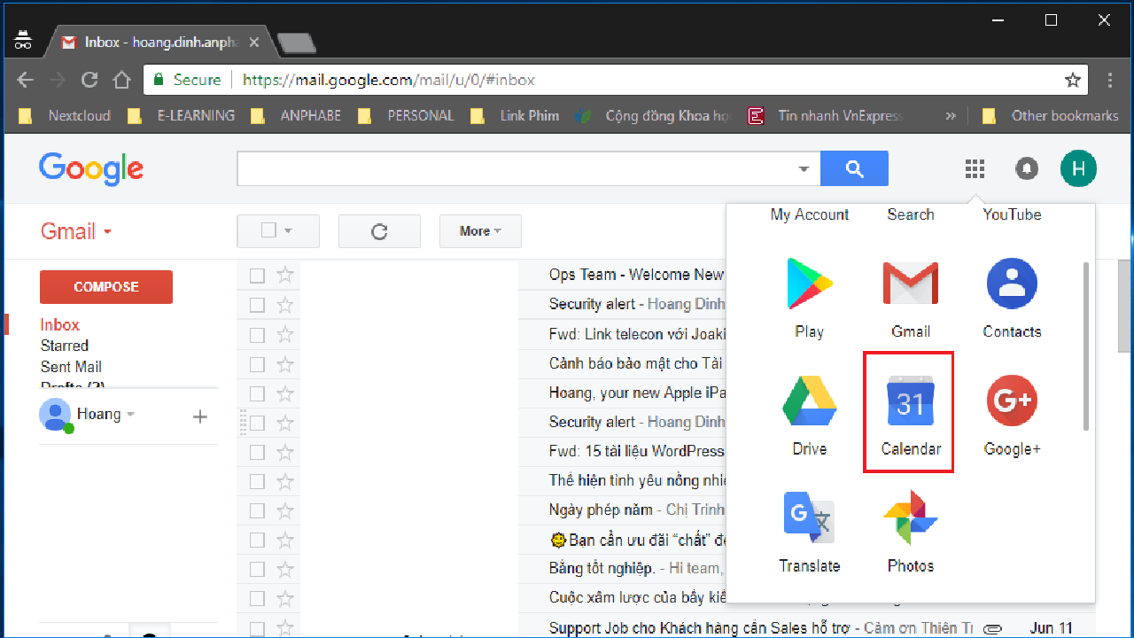Click the browser back arrow
Screen dimensions: 1134x638
[25, 80]
